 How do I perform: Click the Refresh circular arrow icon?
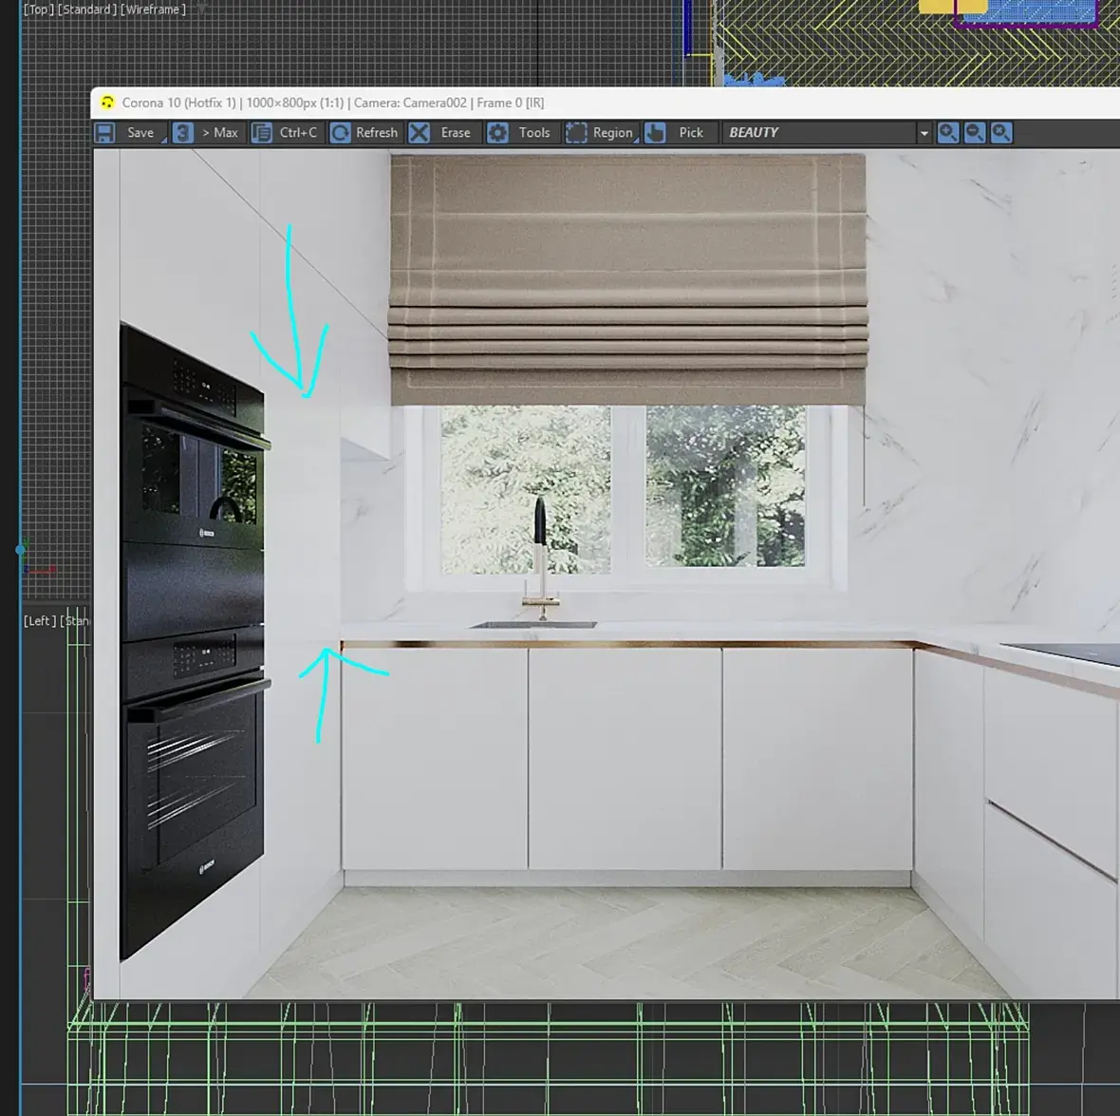point(341,133)
